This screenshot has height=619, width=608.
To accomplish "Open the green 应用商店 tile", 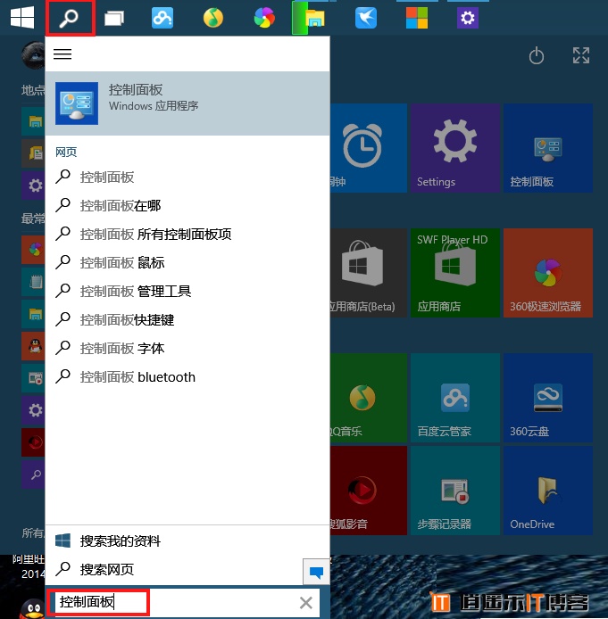I will point(455,273).
